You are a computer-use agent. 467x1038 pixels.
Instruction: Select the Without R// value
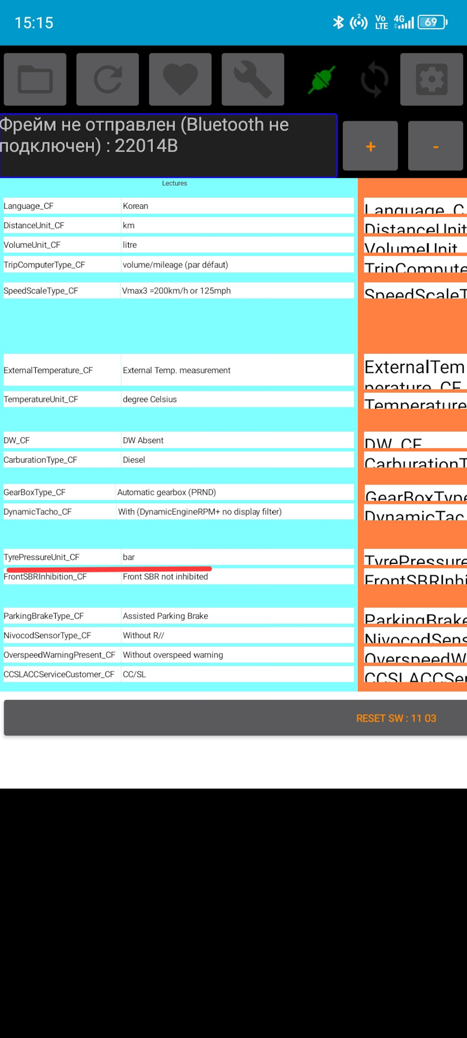(143, 636)
